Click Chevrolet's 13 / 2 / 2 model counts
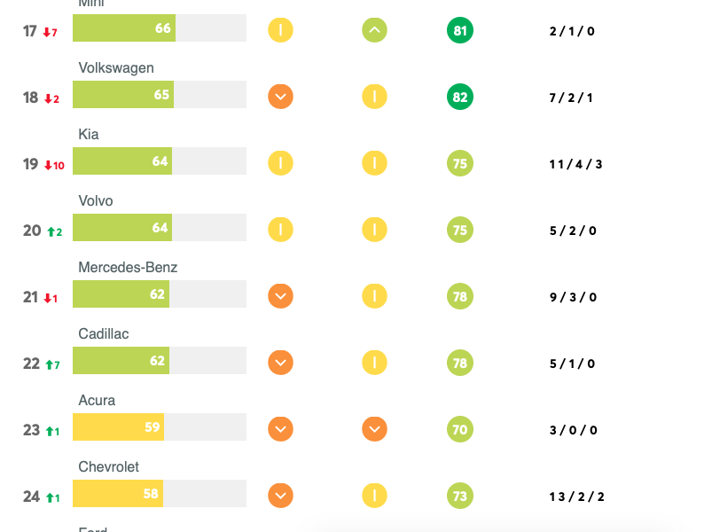This screenshot has width=704, height=532. coord(576,497)
